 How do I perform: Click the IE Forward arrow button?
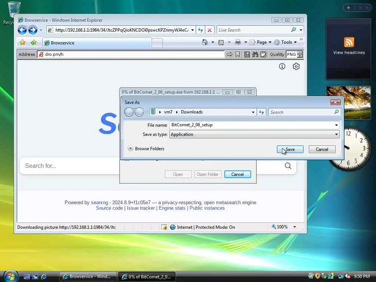click(33, 30)
